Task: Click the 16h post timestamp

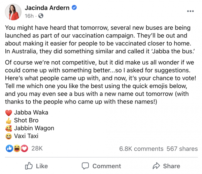Action: coord(29,16)
